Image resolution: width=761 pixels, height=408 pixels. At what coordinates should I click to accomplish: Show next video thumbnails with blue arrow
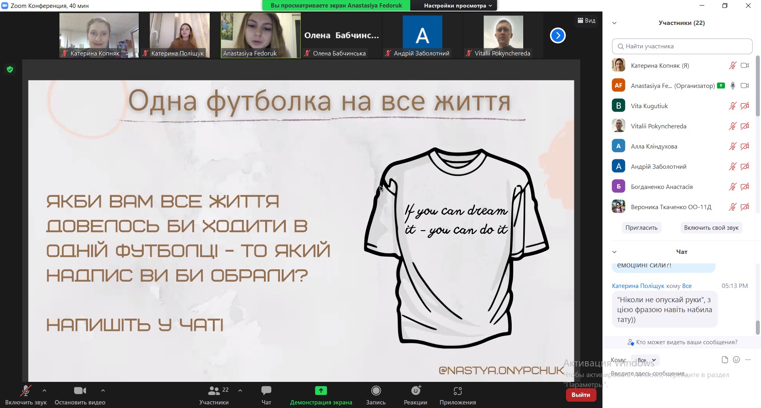[558, 36]
